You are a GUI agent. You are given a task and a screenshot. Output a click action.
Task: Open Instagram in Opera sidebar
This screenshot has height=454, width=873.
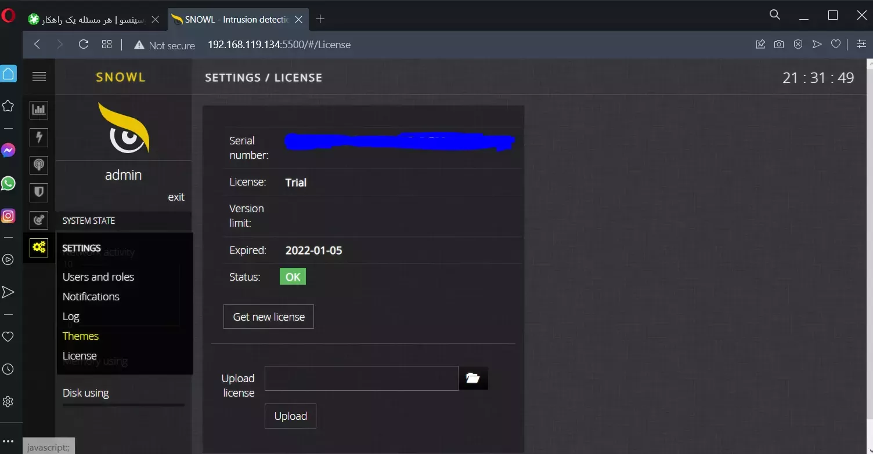8,216
